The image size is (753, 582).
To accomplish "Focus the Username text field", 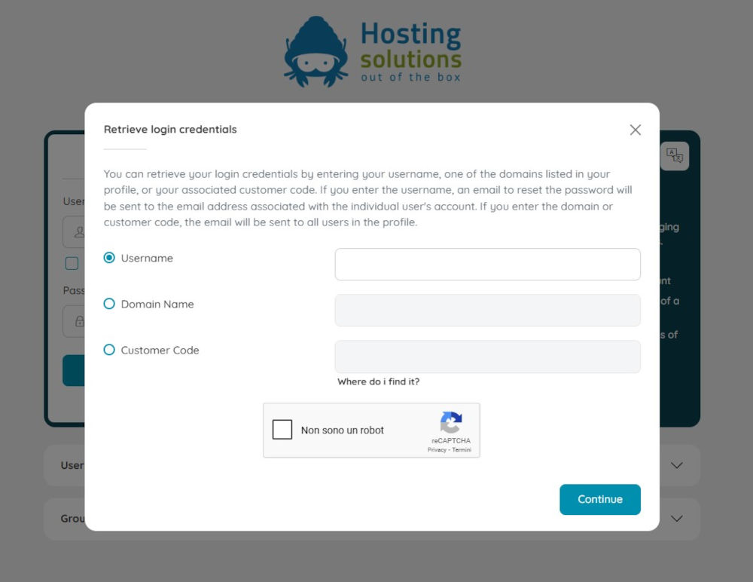I will coord(487,264).
